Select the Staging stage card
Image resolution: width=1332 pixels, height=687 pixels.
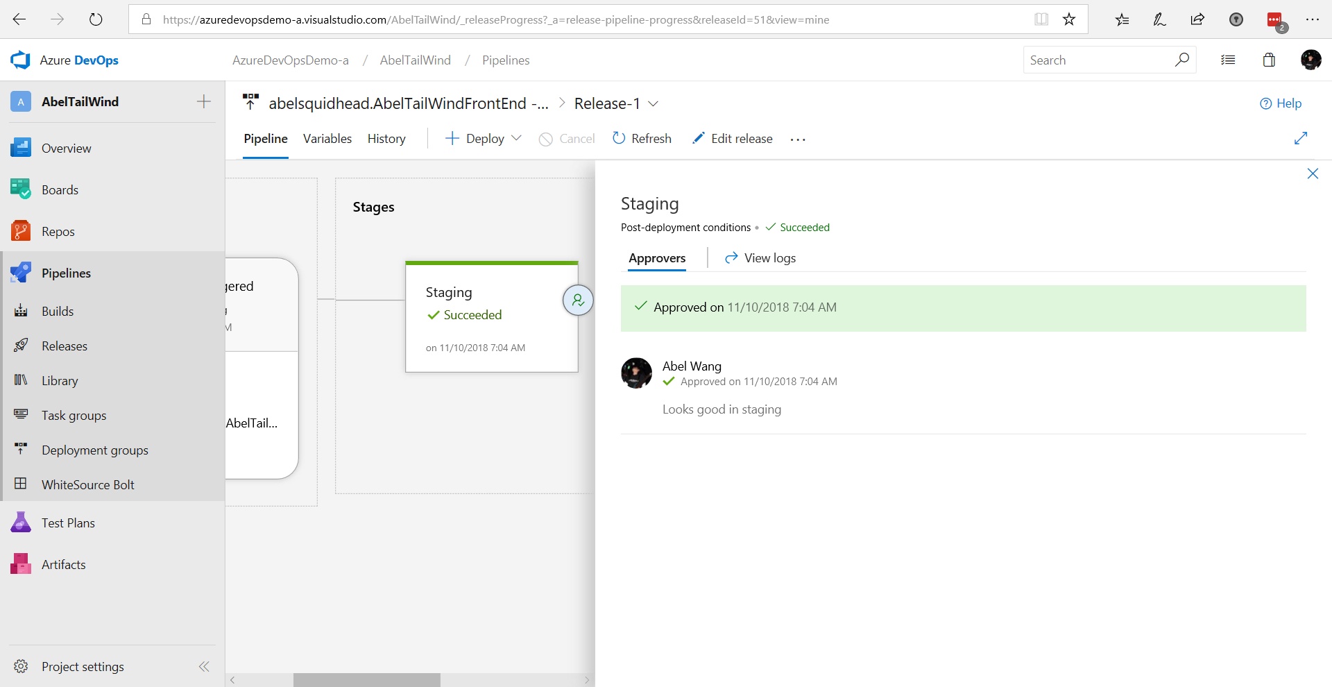(491, 316)
